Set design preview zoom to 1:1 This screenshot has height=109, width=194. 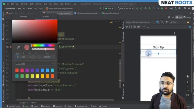(188, 91)
